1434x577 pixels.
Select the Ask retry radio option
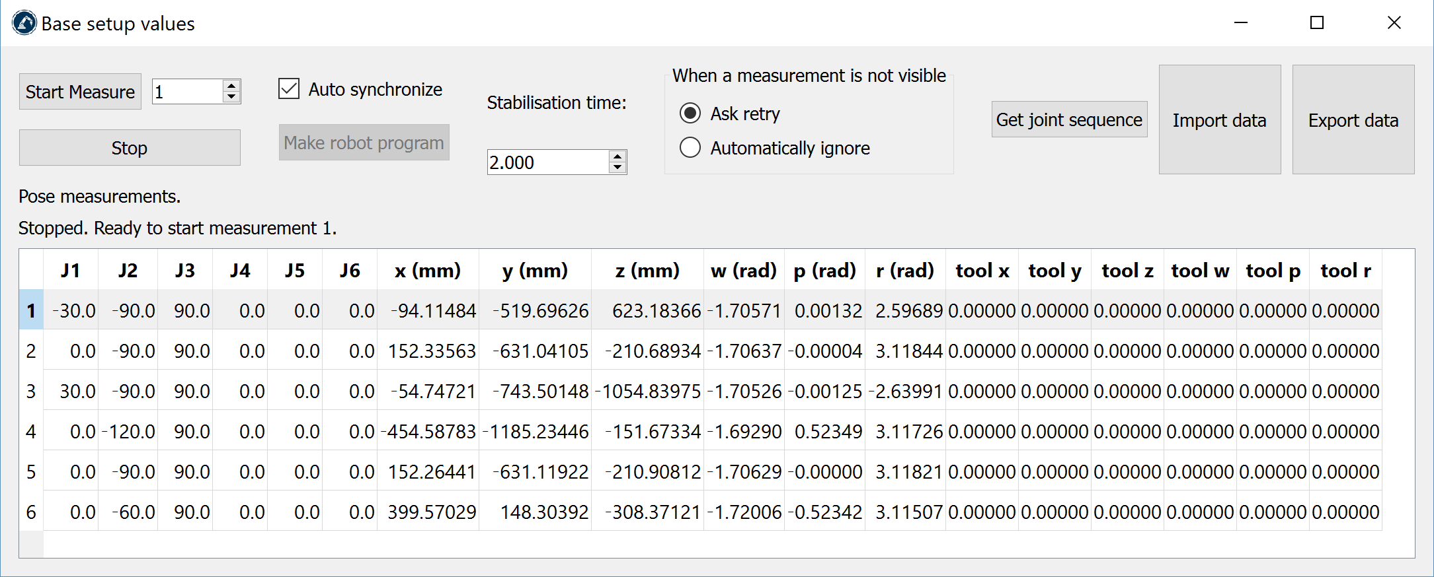point(690,114)
